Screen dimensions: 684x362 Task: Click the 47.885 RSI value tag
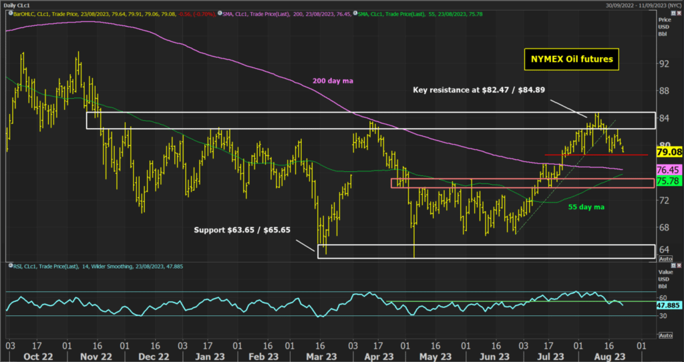click(669, 305)
